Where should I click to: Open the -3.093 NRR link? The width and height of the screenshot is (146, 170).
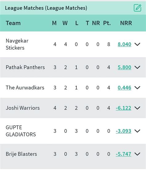click(124, 131)
